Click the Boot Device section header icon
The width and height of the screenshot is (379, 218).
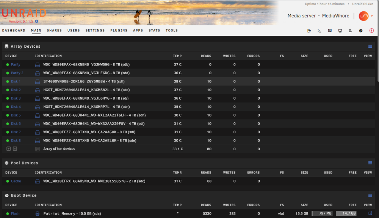pos(6,195)
